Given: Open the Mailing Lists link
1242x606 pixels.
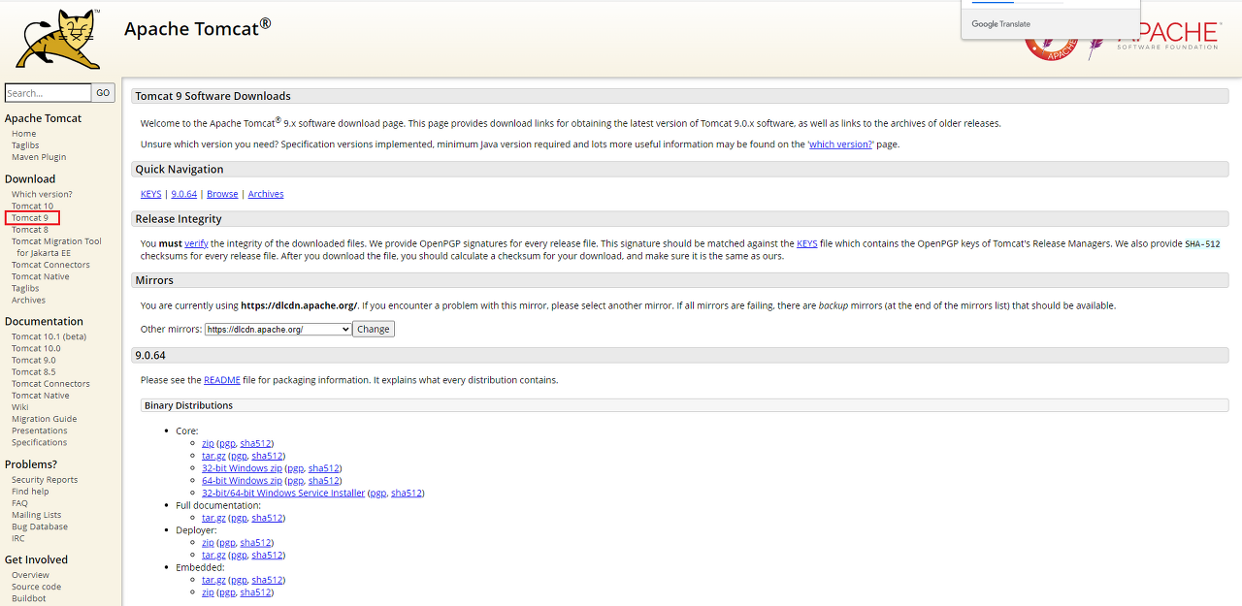Looking at the screenshot, I should (36, 515).
